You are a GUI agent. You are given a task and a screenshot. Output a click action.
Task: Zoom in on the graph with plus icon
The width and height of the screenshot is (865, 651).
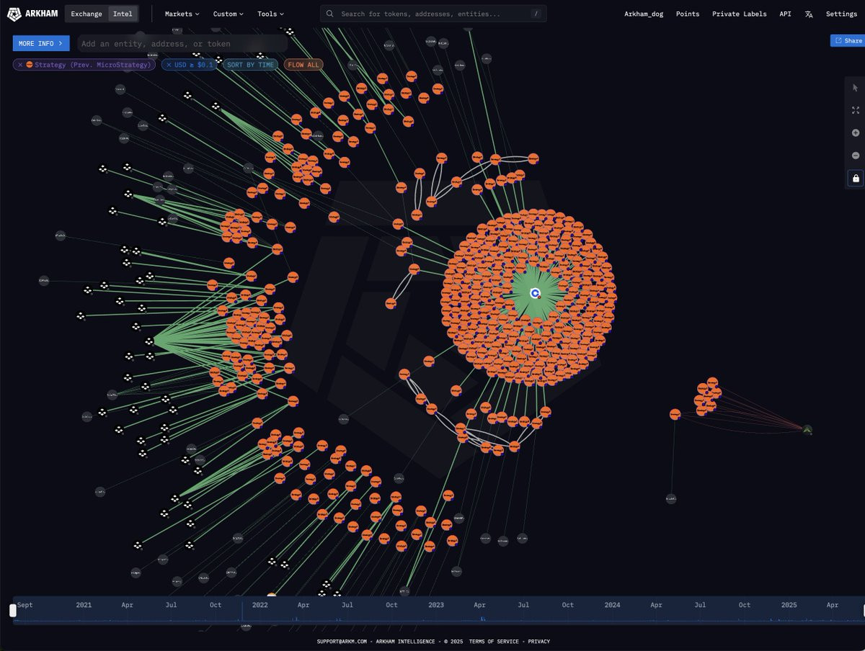(856, 133)
